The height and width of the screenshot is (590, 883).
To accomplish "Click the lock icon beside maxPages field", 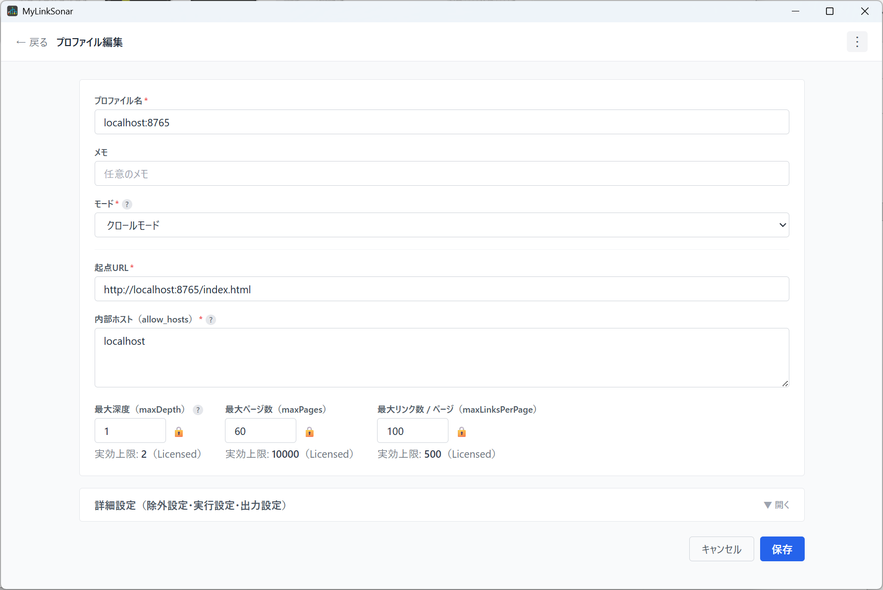I will [x=310, y=432].
